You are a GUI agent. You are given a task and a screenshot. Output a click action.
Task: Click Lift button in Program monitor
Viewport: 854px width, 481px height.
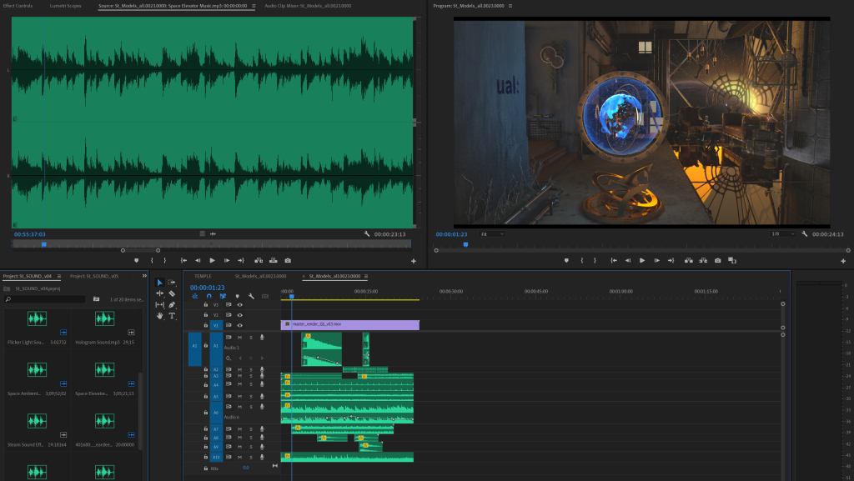point(688,261)
